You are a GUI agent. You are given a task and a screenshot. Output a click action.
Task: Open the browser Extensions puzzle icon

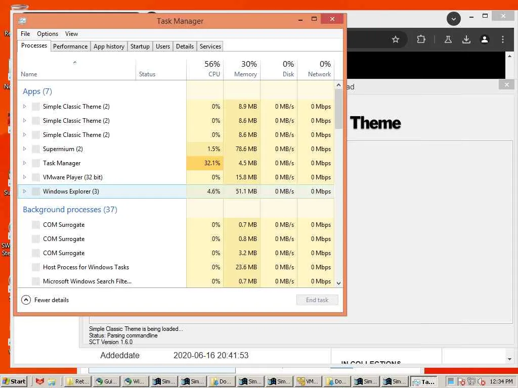click(x=421, y=39)
